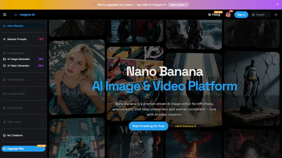
Task: Click the New badge on AI Video Generator
Action: tap(41, 66)
